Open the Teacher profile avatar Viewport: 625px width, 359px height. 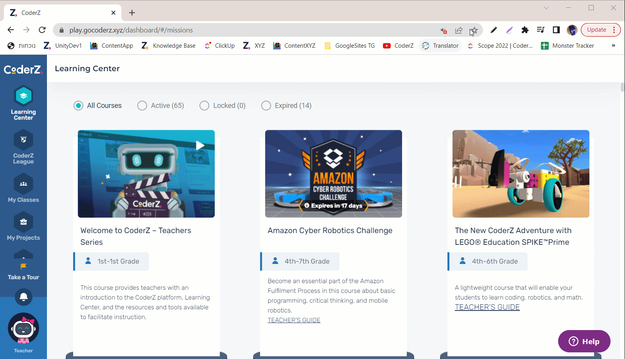pyautogui.click(x=23, y=329)
